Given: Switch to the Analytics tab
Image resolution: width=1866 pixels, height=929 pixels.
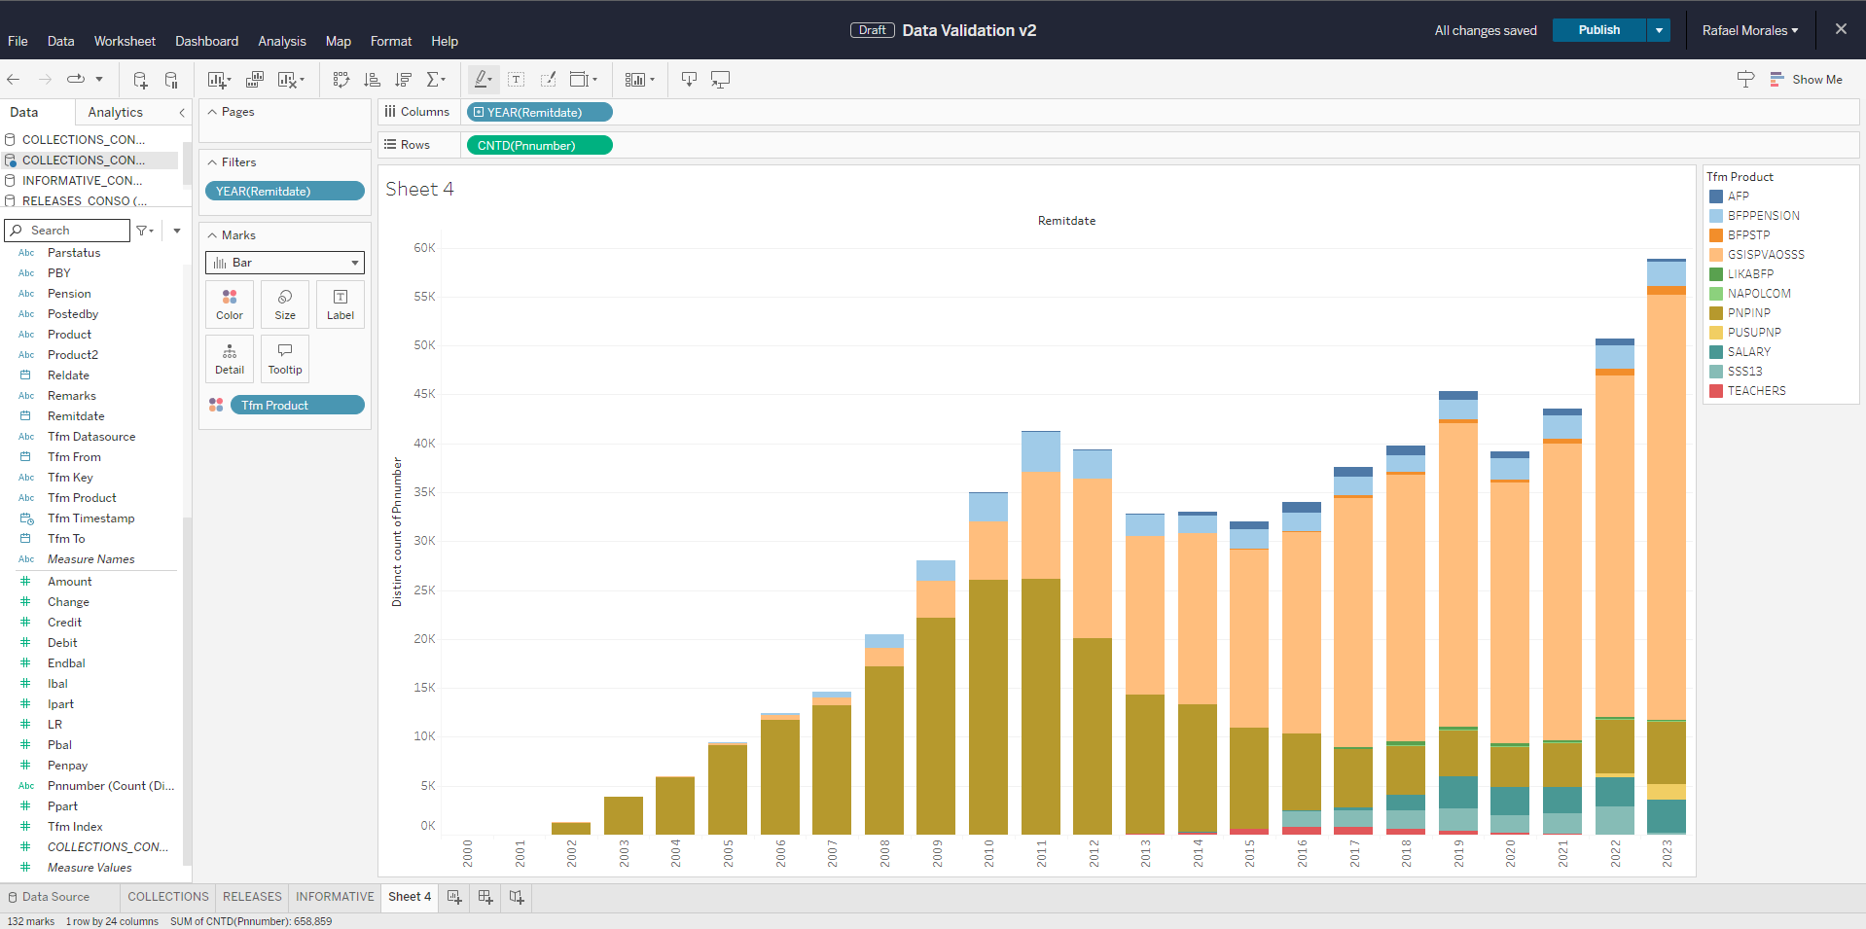Looking at the screenshot, I should (x=115, y=113).
